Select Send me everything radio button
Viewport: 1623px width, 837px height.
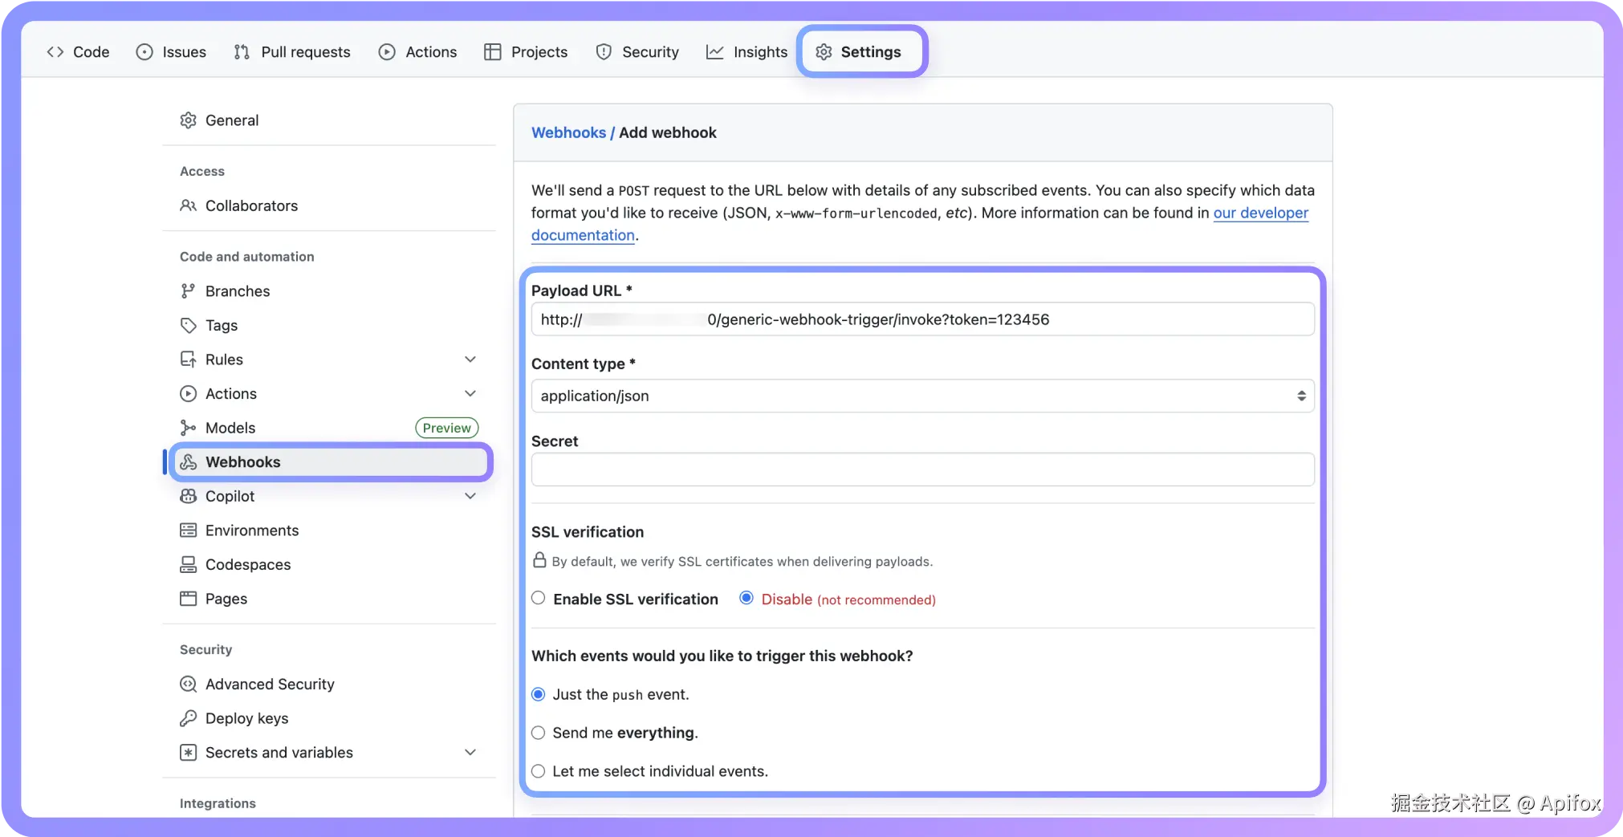point(539,733)
